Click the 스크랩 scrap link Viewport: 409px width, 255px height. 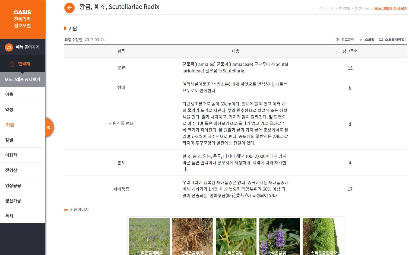[x=367, y=40]
